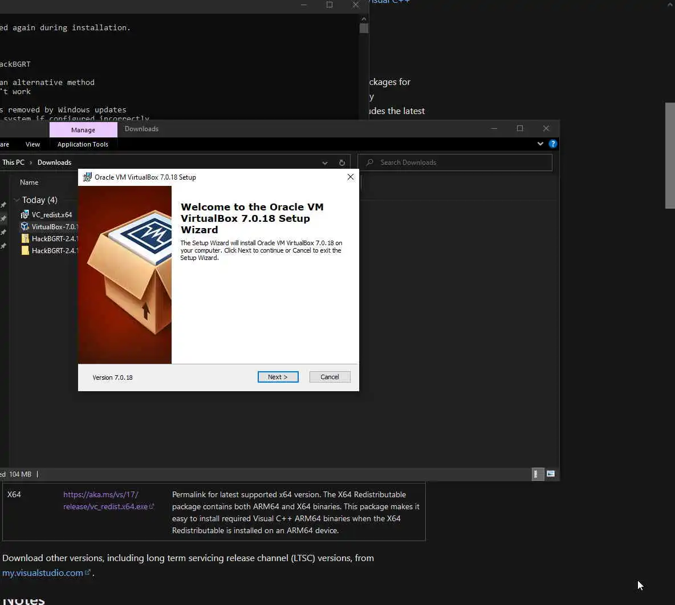Switch Explorer to the details view icon
The image size is (675, 605).
click(x=537, y=474)
